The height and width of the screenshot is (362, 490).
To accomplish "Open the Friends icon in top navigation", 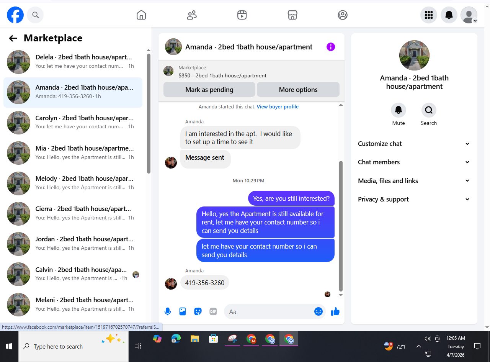I will pyautogui.click(x=192, y=15).
